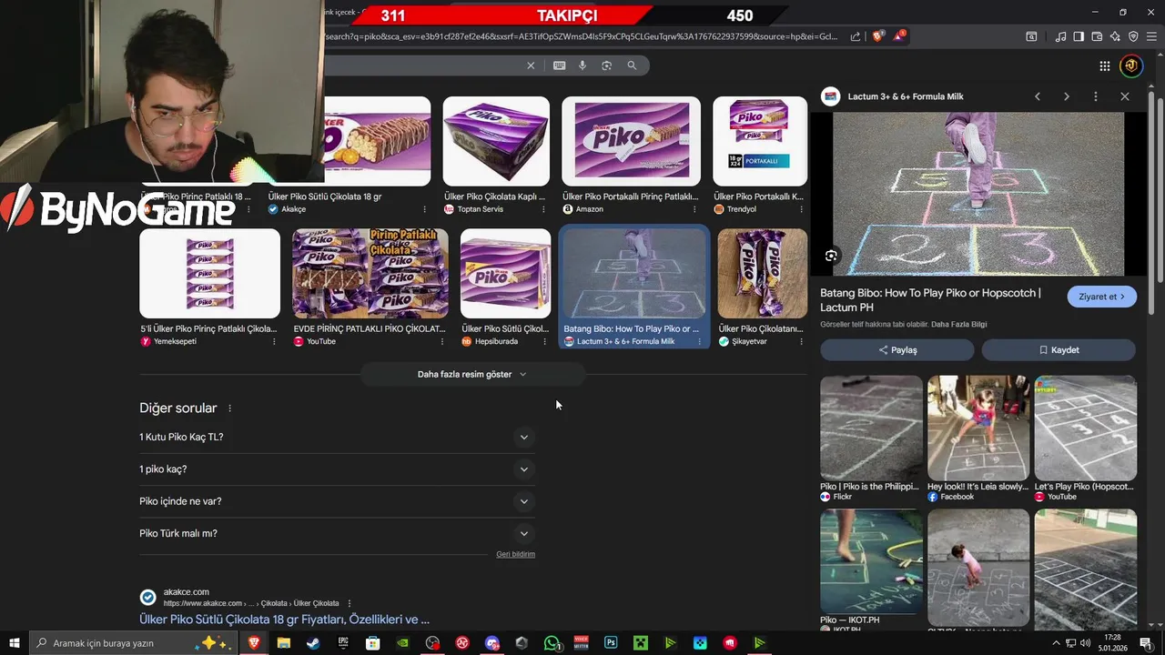1165x655 pixels.
Task: Open WhatsApp from the taskbar
Action: click(x=552, y=643)
